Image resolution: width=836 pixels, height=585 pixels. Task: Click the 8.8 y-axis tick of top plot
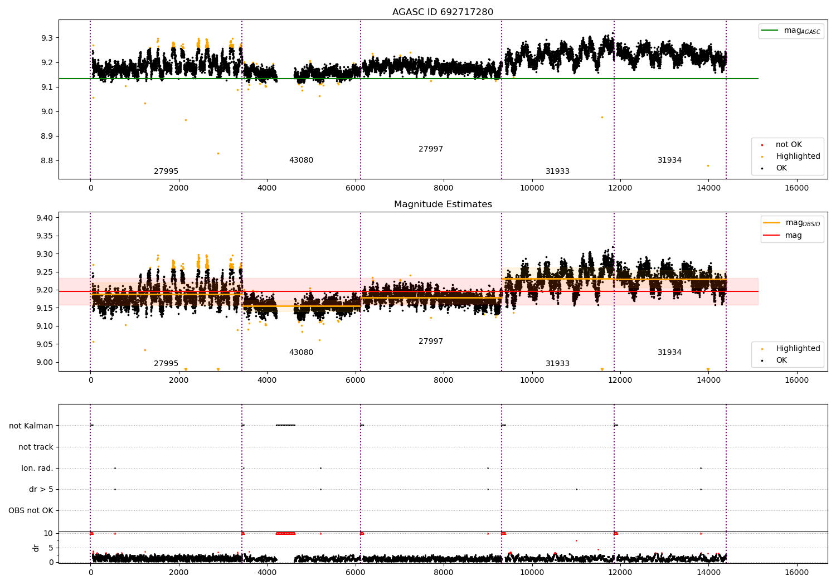click(46, 160)
